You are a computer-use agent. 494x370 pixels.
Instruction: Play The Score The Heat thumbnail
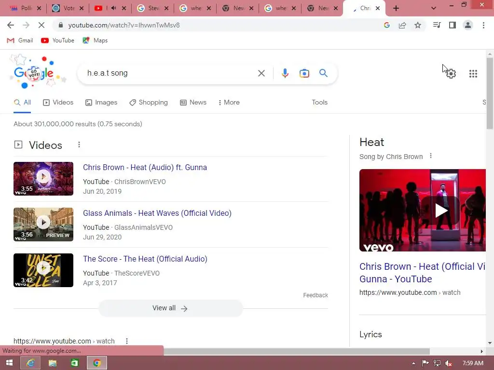click(x=43, y=270)
